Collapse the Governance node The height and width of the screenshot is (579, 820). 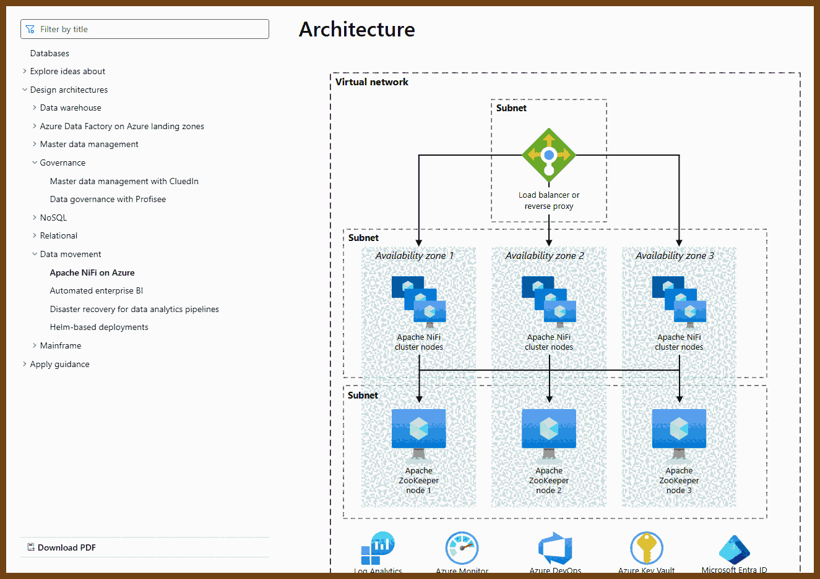pos(35,163)
